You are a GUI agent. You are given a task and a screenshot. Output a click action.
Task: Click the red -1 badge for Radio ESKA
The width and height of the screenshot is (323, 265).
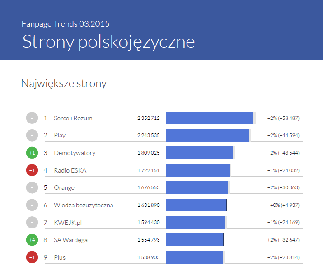[x=32, y=170]
